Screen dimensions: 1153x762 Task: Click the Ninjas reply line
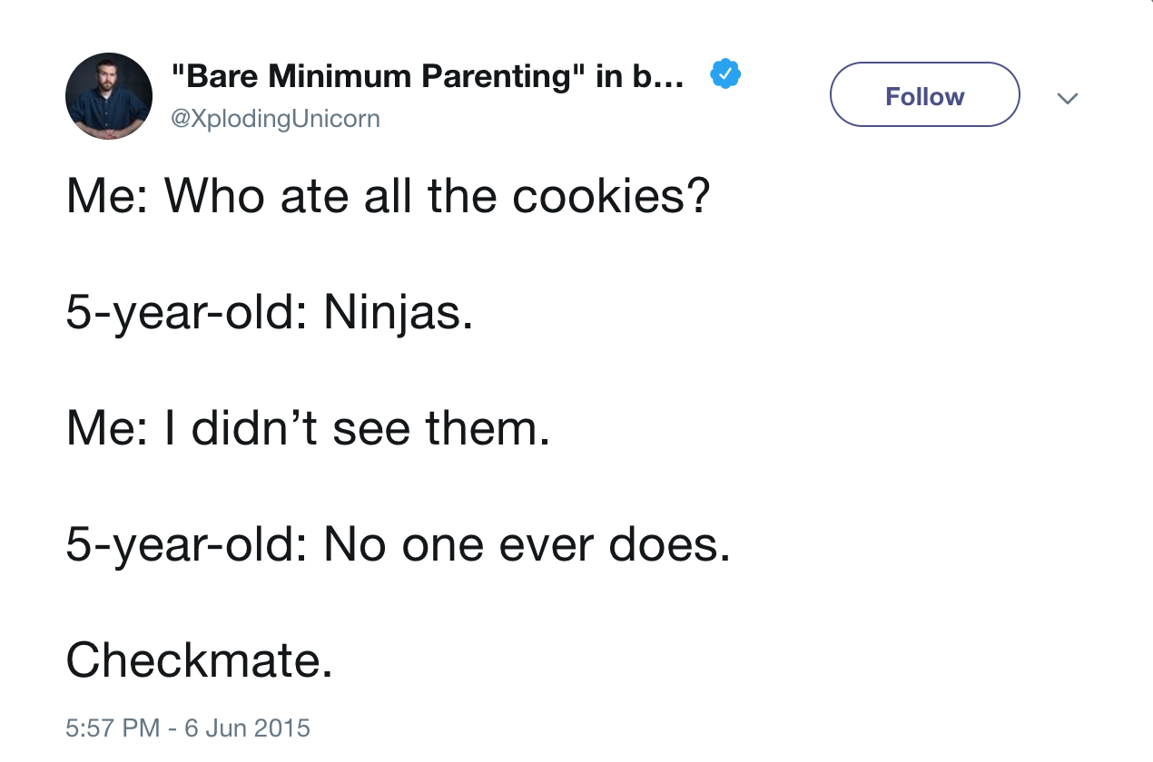click(x=269, y=313)
